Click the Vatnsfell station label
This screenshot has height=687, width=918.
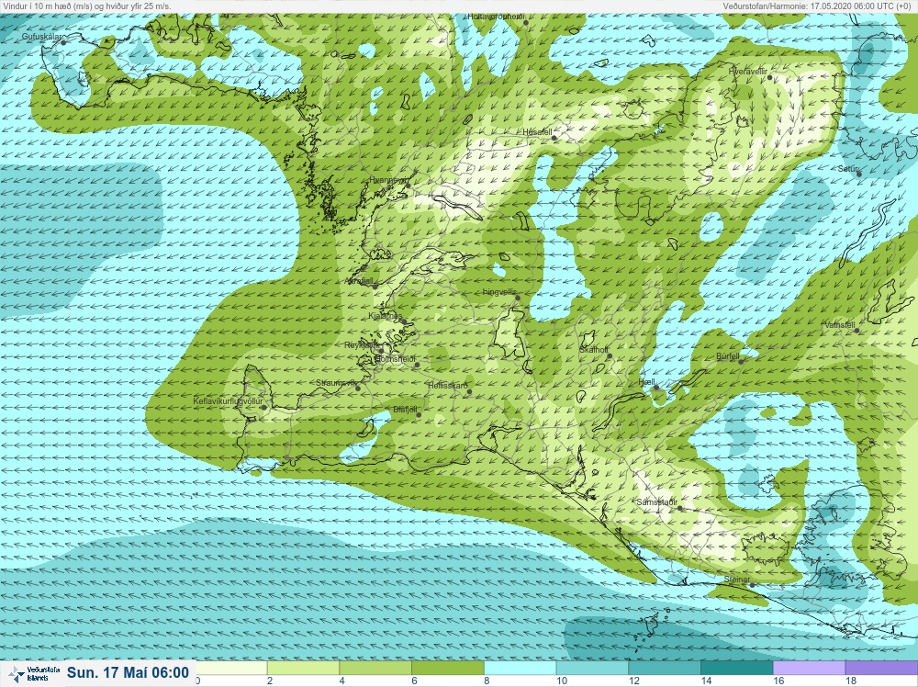point(840,325)
